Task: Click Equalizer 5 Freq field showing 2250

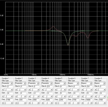Action: [62, 100]
